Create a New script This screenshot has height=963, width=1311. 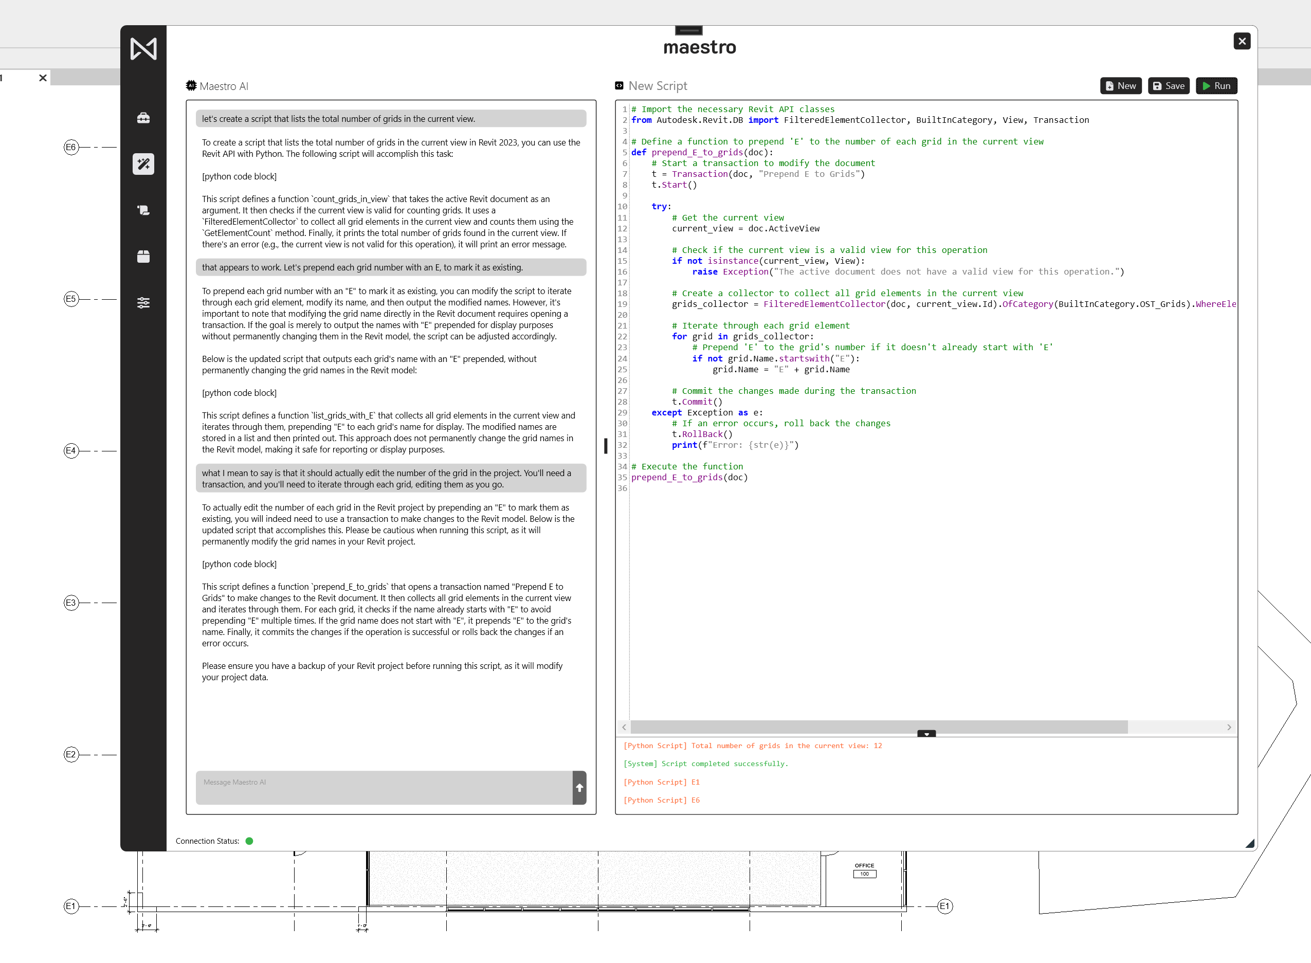[1120, 86]
